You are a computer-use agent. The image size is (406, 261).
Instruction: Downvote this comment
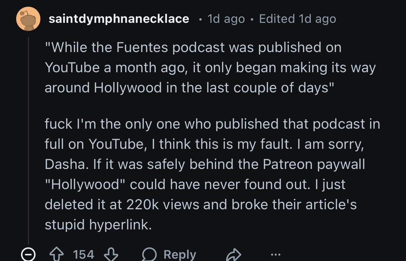tap(111, 255)
